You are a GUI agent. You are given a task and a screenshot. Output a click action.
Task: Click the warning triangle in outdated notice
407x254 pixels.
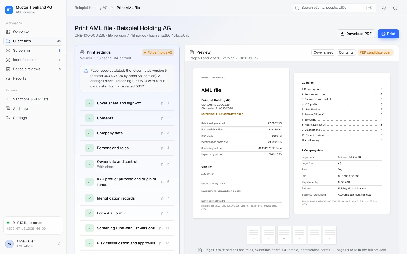coord(86,71)
